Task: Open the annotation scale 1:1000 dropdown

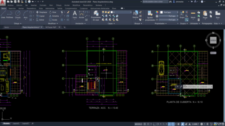Action: pyautogui.click(x=195, y=124)
